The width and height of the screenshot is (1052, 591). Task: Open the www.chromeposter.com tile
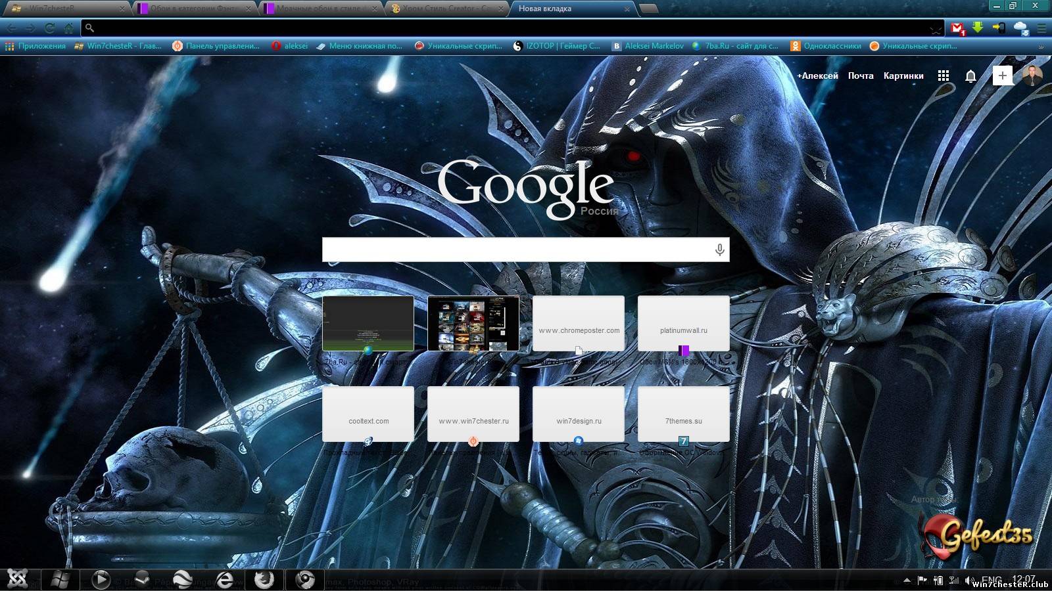[x=579, y=323]
